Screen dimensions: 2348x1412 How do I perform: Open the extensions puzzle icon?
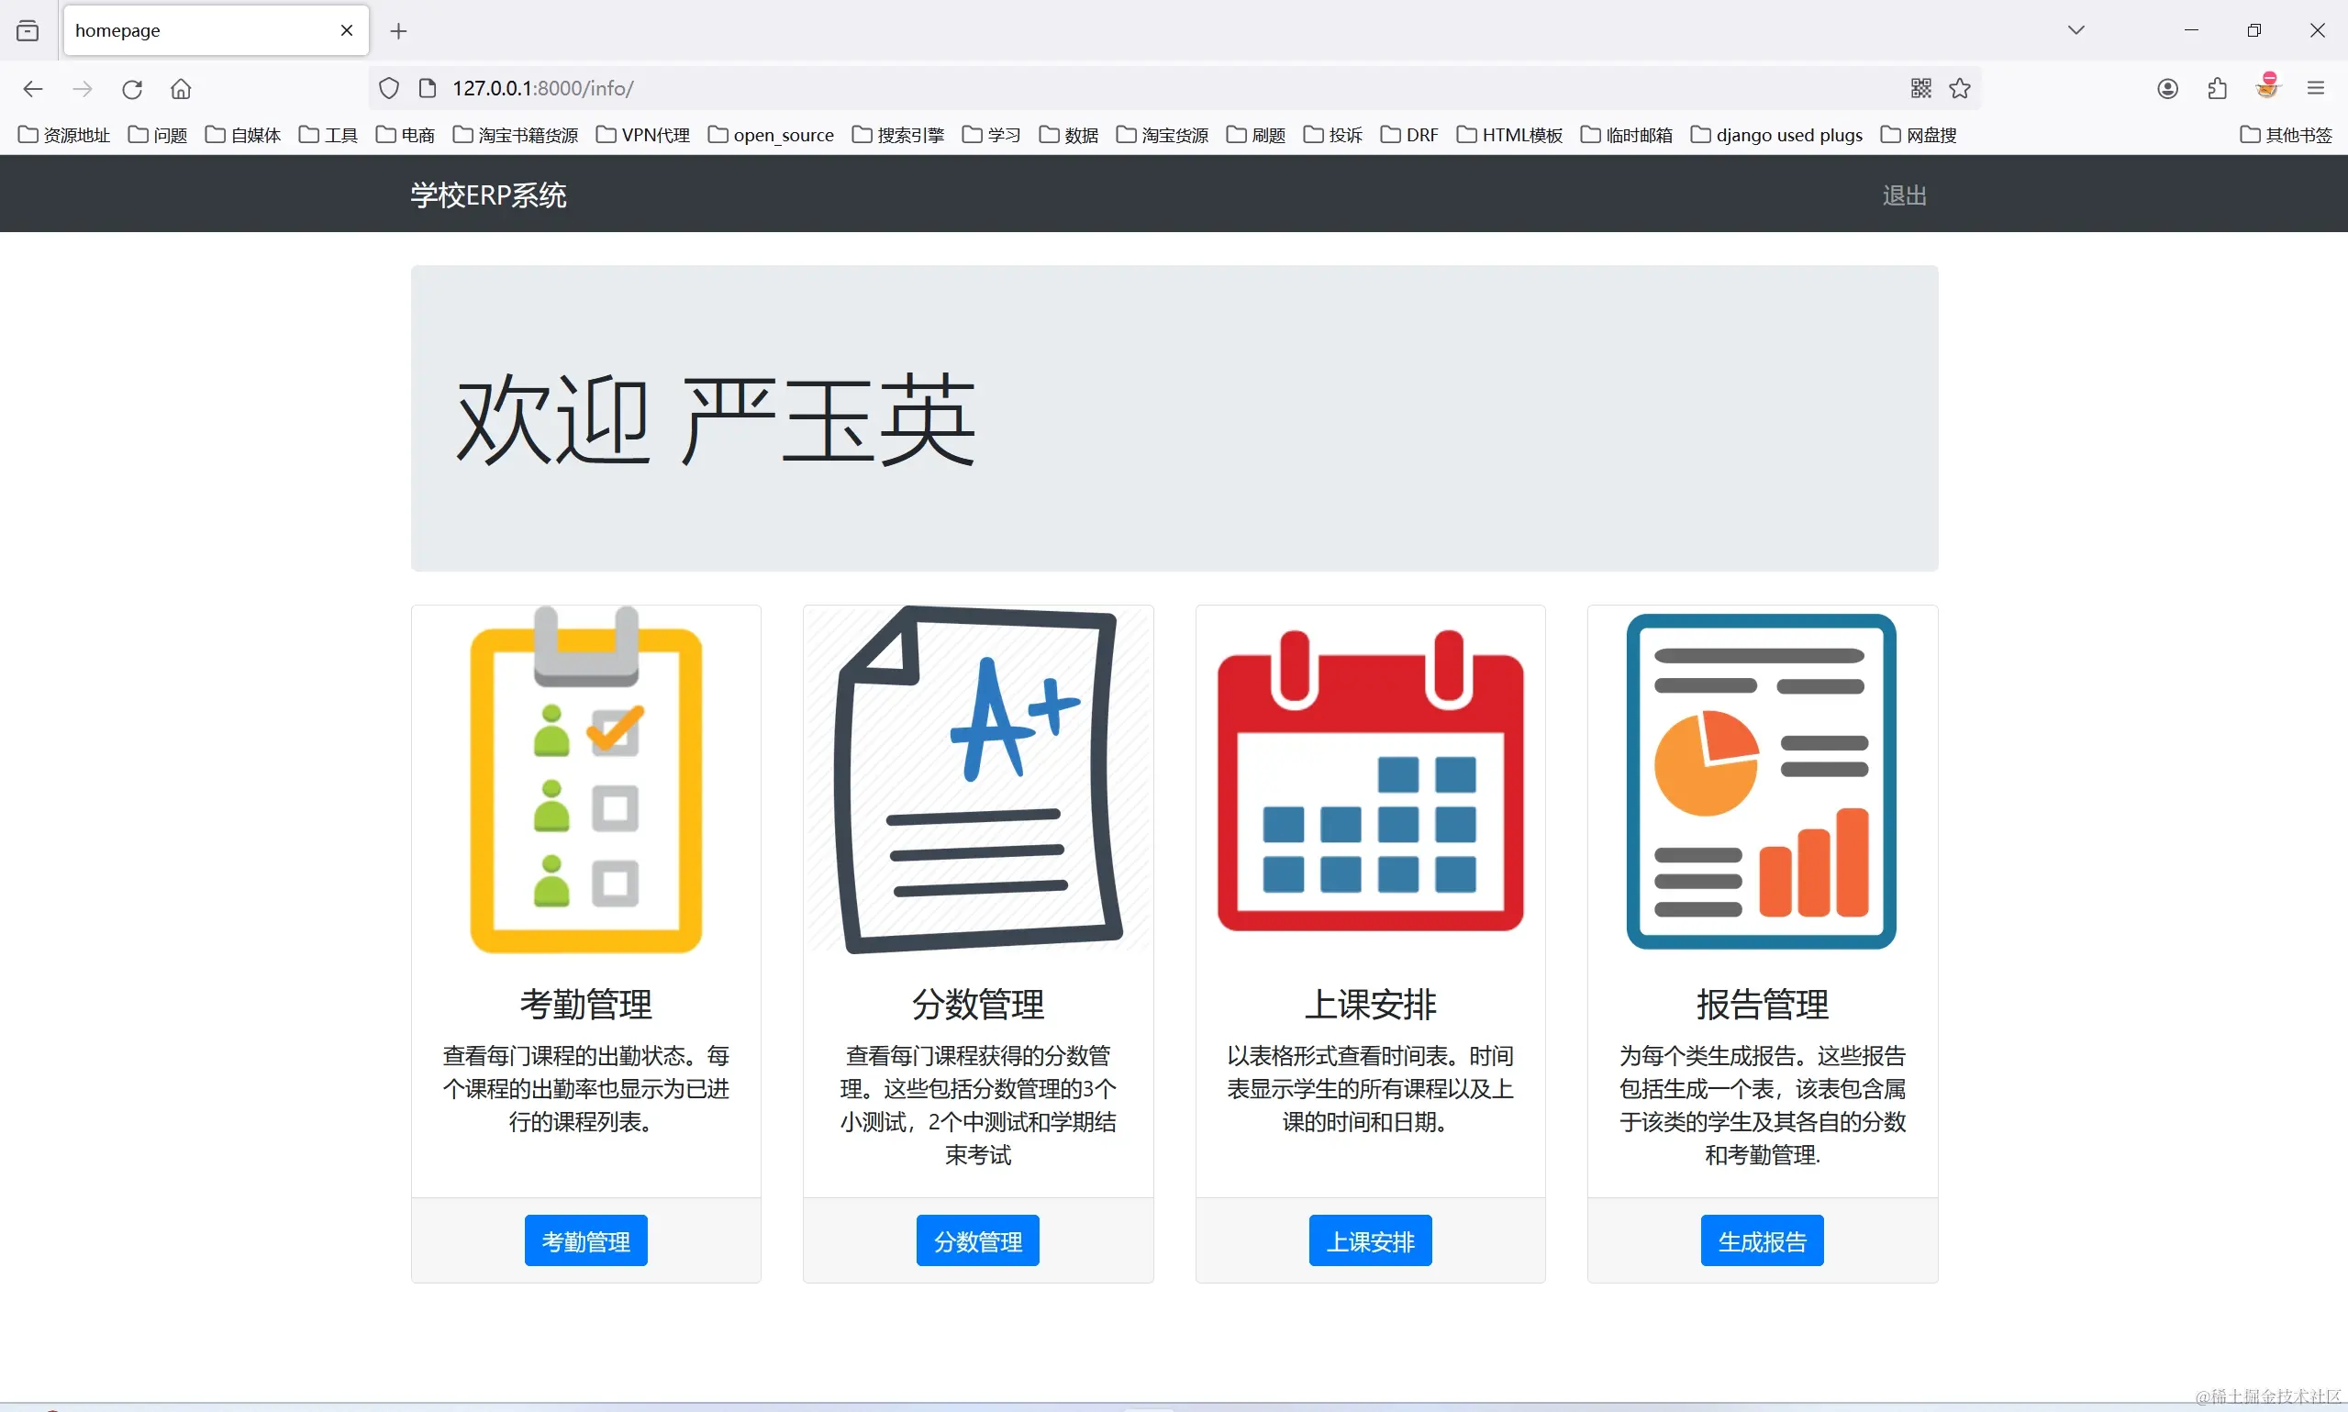coord(2217,88)
